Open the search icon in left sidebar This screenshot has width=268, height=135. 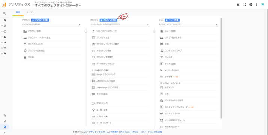pos(5,13)
